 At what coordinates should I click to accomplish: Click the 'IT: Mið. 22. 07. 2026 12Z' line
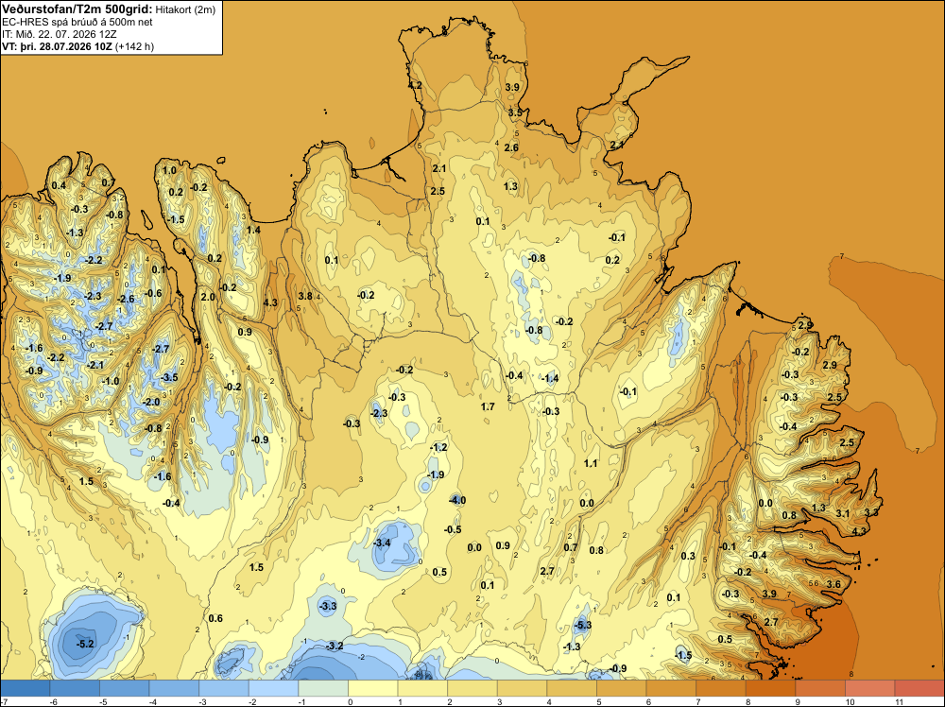click(57, 34)
